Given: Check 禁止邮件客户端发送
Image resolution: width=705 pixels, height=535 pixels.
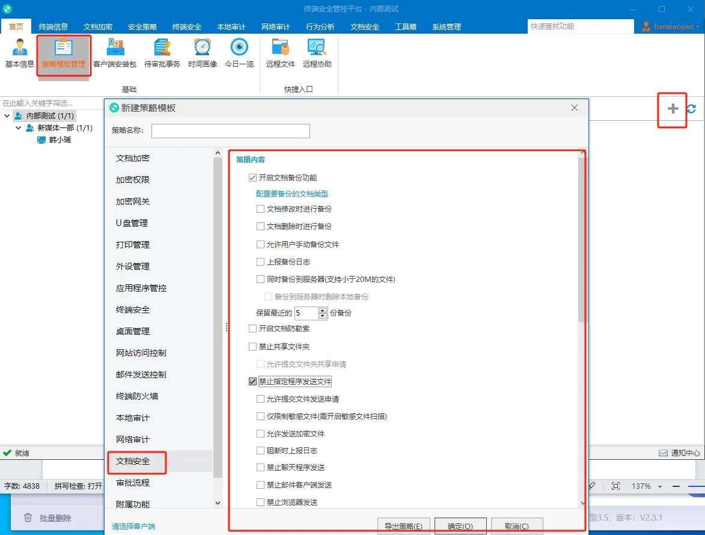Looking at the screenshot, I should pos(260,485).
